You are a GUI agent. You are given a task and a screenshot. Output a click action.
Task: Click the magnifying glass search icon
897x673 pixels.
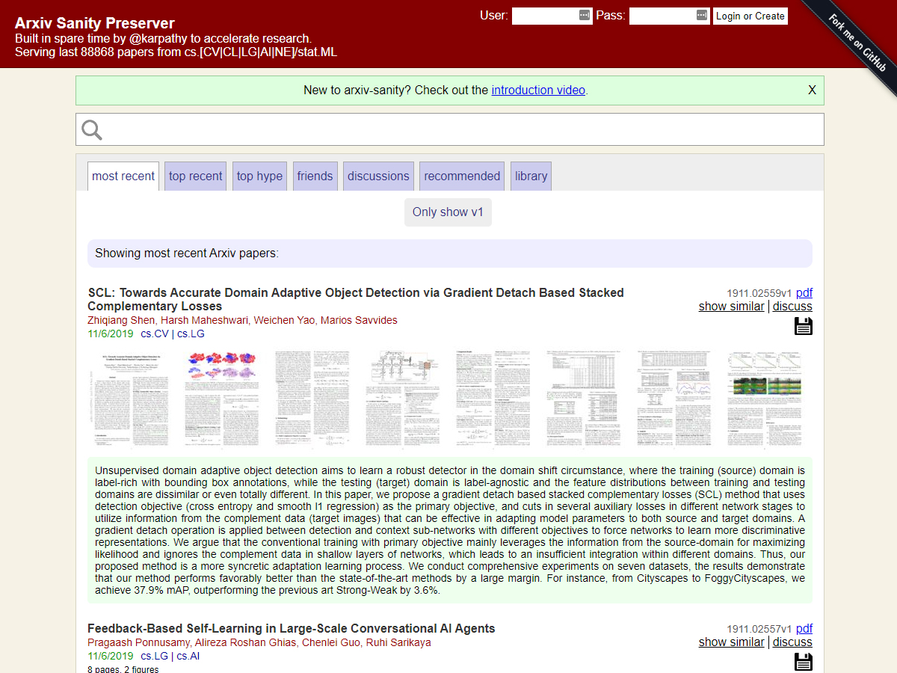pyautogui.click(x=92, y=130)
